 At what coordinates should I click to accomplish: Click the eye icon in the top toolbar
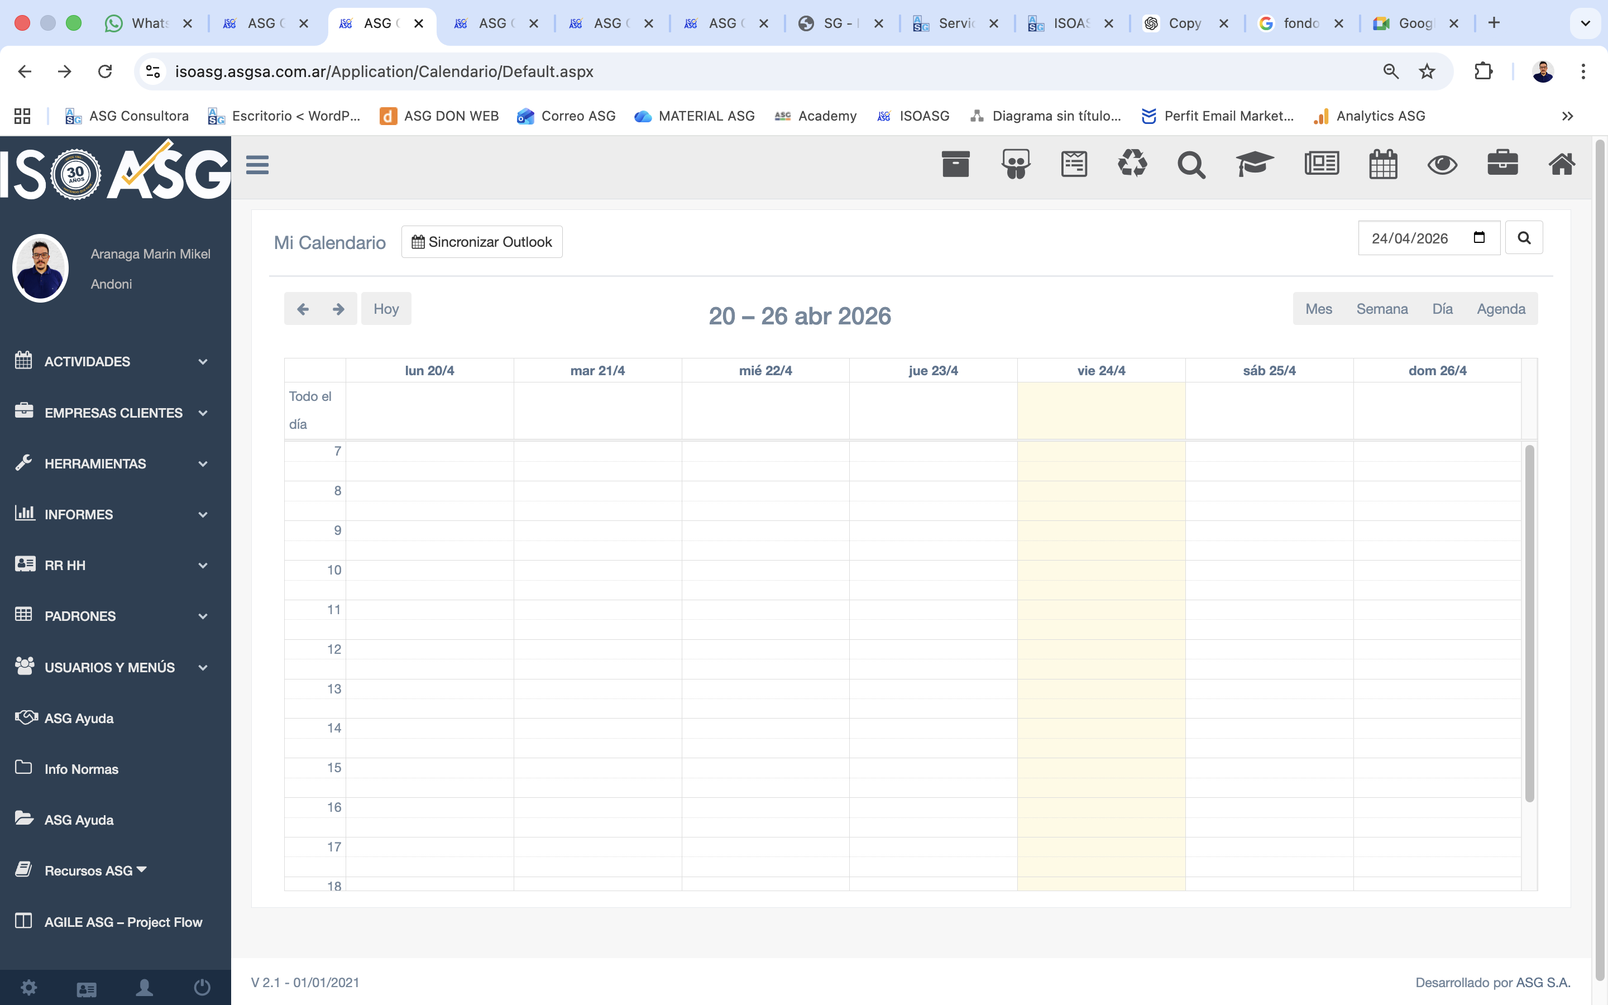tap(1442, 164)
